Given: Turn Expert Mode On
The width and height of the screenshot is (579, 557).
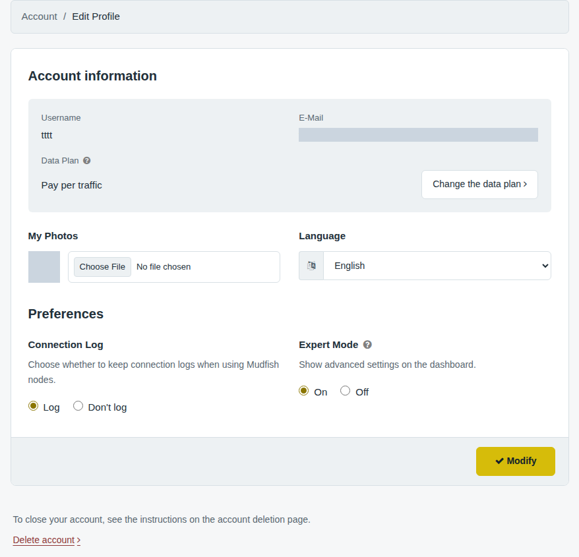Looking at the screenshot, I should (303, 390).
